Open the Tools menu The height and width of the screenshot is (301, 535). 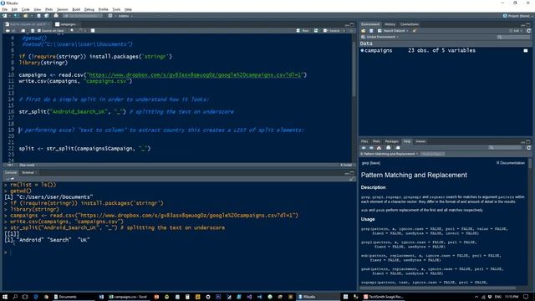(x=117, y=9)
